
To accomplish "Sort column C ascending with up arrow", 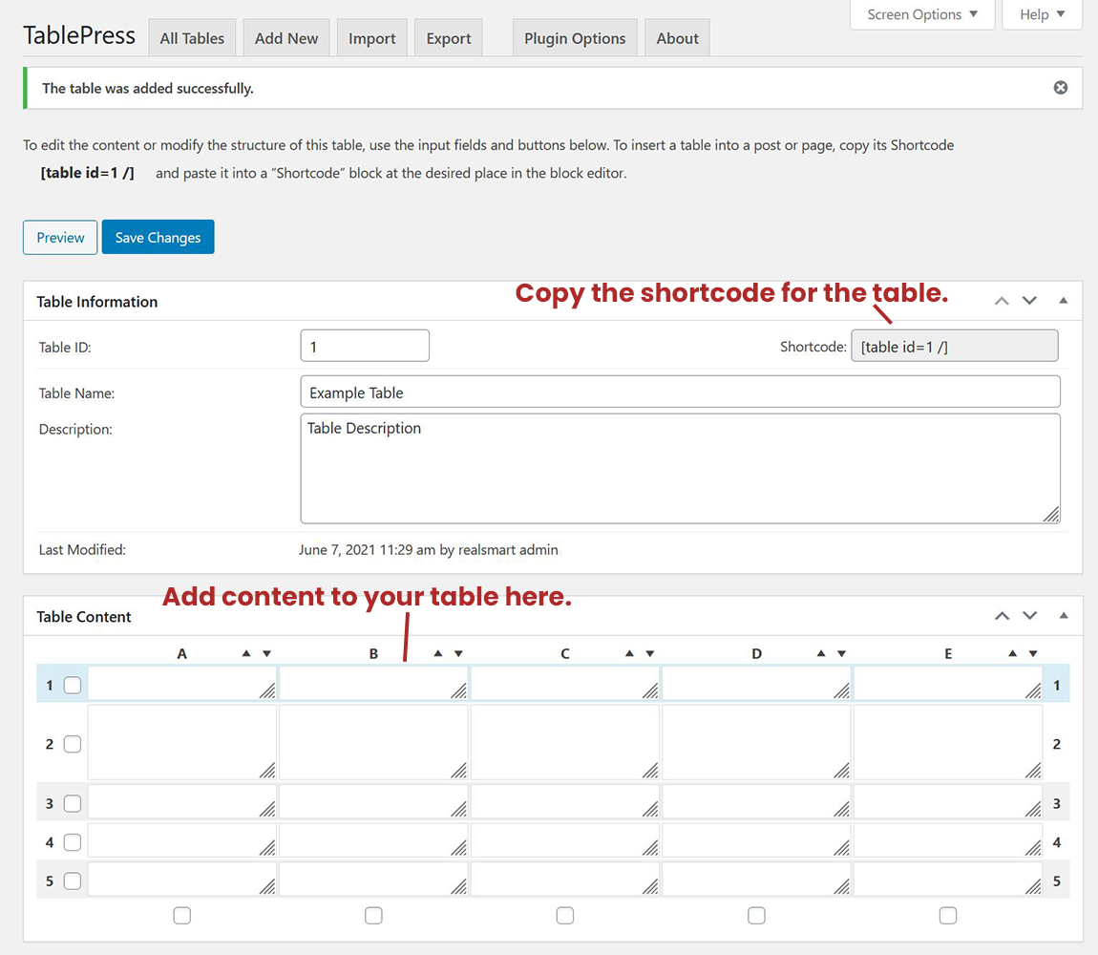I will coord(629,654).
